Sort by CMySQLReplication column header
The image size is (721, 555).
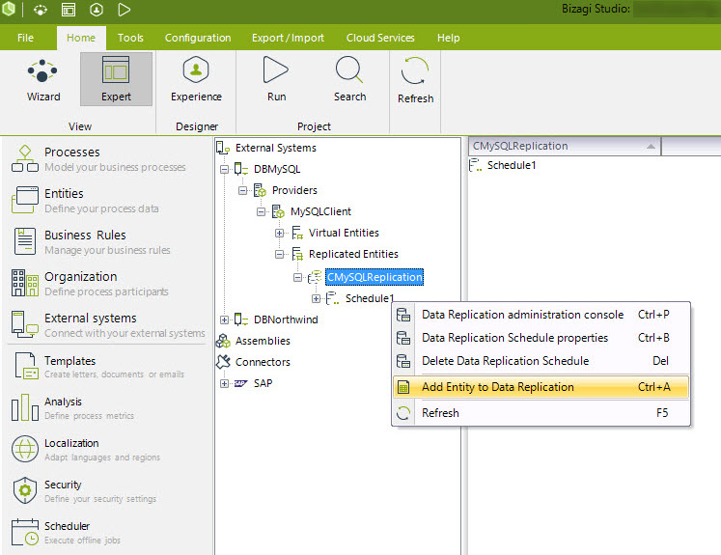[565, 146]
